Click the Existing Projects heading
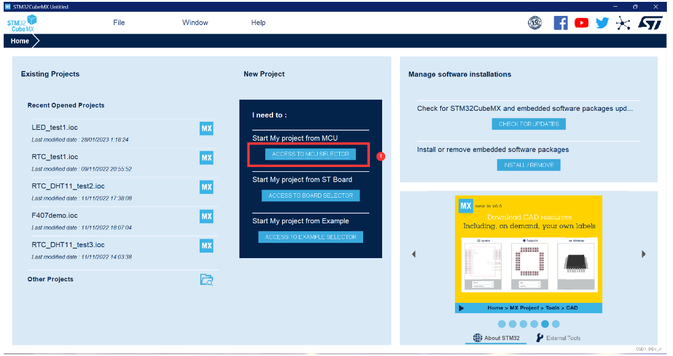 50,74
